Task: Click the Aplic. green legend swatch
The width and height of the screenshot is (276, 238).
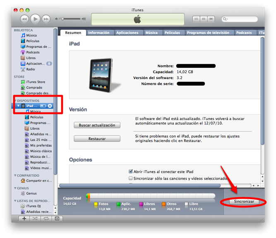Action: (x=118, y=204)
